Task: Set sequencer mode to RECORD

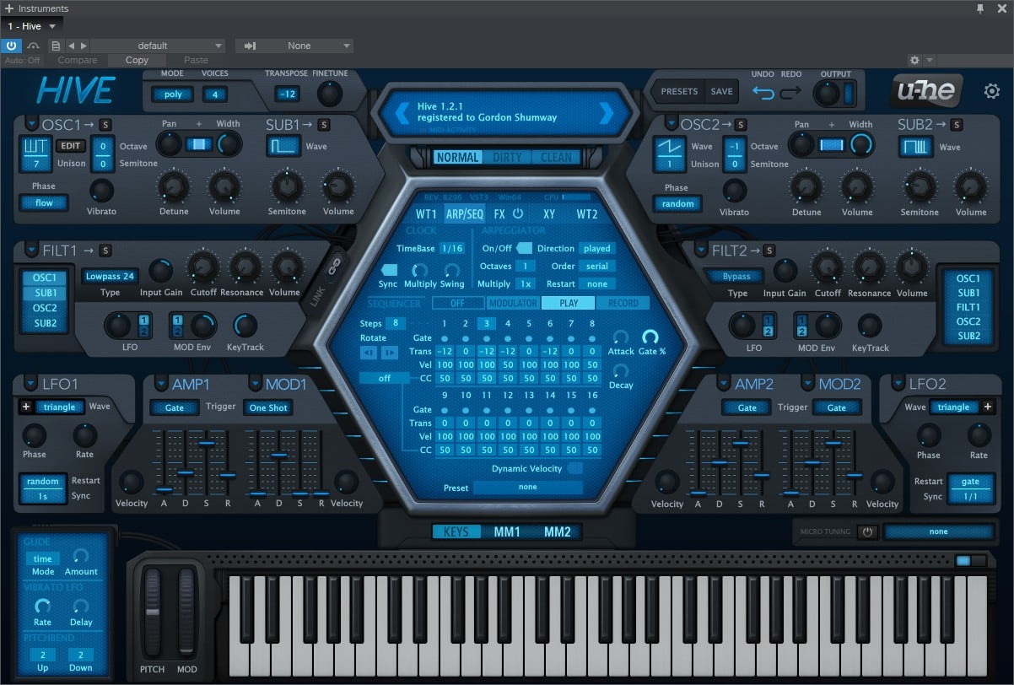Action: (x=623, y=303)
